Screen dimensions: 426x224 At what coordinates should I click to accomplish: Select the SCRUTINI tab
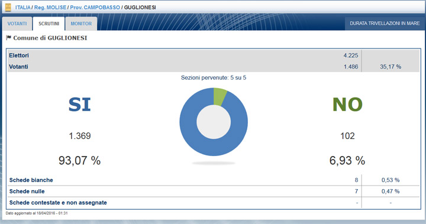pyautogui.click(x=49, y=24)
